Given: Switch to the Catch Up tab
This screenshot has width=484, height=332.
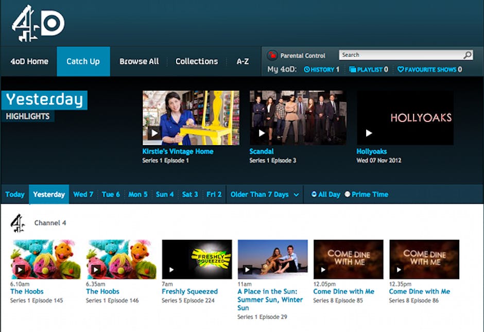Looking at the screenshot, I should pyautogui.click(x=83, y=61).
